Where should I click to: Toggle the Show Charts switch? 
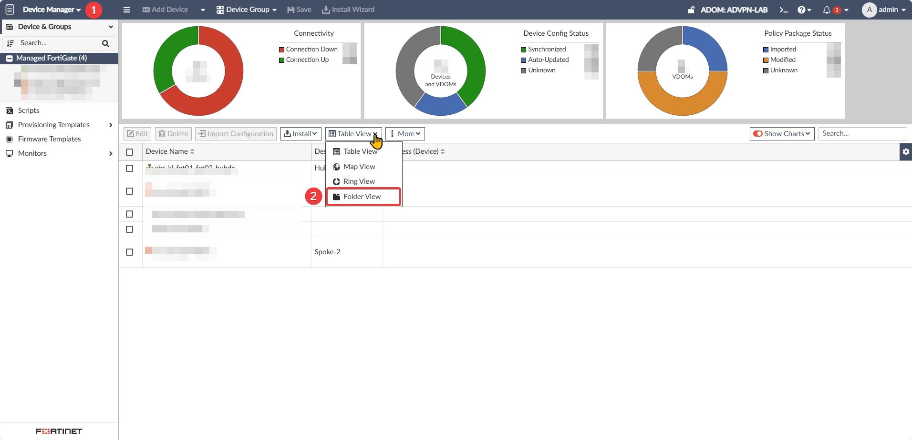[x=758, y=134]
